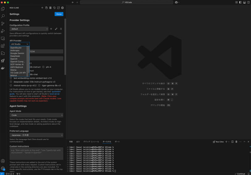Choose Anthropic from provider list
Screen dimensions: 251x175
15,50
